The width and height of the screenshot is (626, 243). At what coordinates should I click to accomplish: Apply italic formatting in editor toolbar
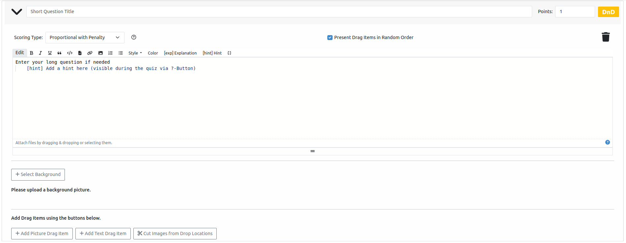click(x=41, y=53)
